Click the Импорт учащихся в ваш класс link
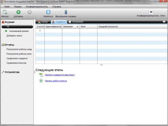The width and height of the screenshot is (168, 126). pos(60,75)
